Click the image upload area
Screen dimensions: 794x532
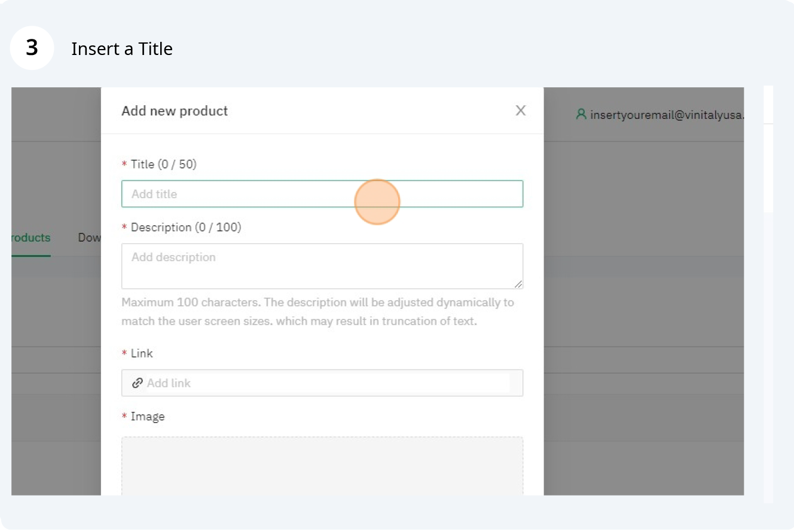322,466
